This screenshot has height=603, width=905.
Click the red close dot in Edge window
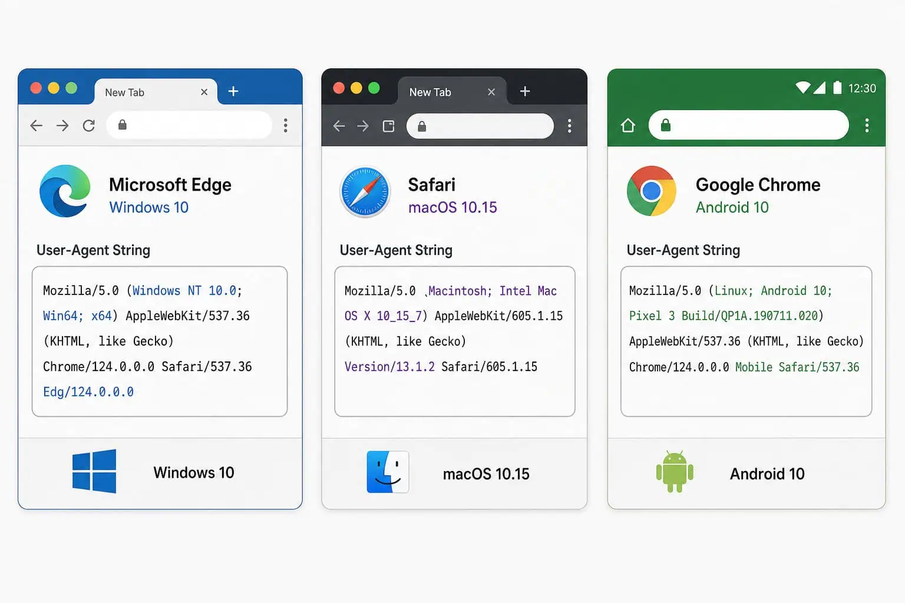[x=36, y=88]
